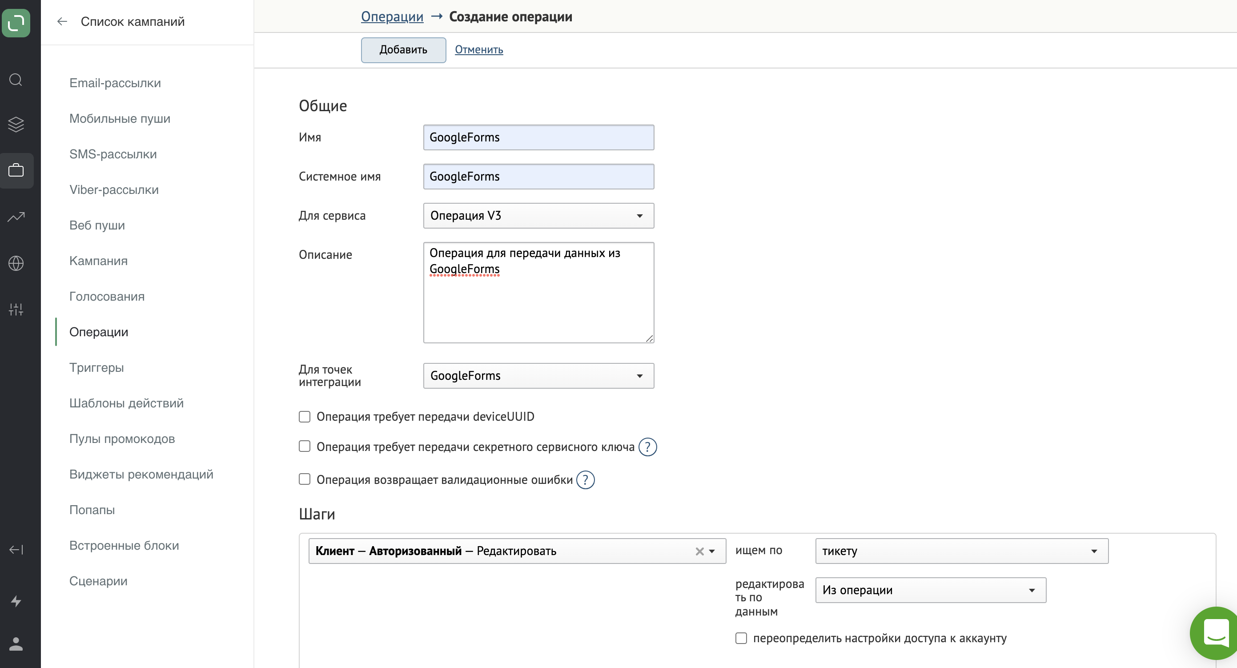Open the 'Для точек интеграции' GoogleForms dropdown
The image size is (1237, 668).
click(x=538, y=375)
